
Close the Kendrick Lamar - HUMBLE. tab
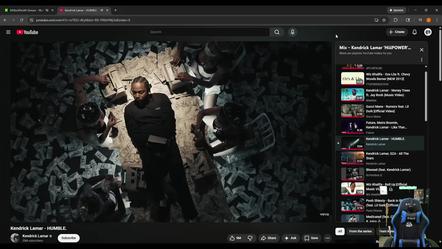point(107,10)
